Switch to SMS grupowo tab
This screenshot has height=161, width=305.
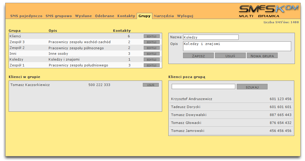[59, 16]
